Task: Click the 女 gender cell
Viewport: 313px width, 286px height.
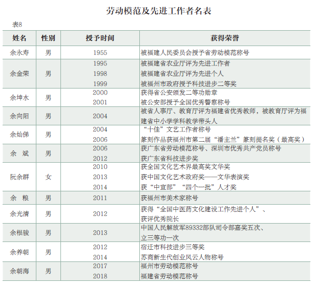Action: [x=48, y=177]
